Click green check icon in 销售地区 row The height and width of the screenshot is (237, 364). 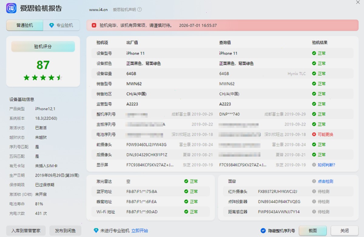(x=314, y=94)
